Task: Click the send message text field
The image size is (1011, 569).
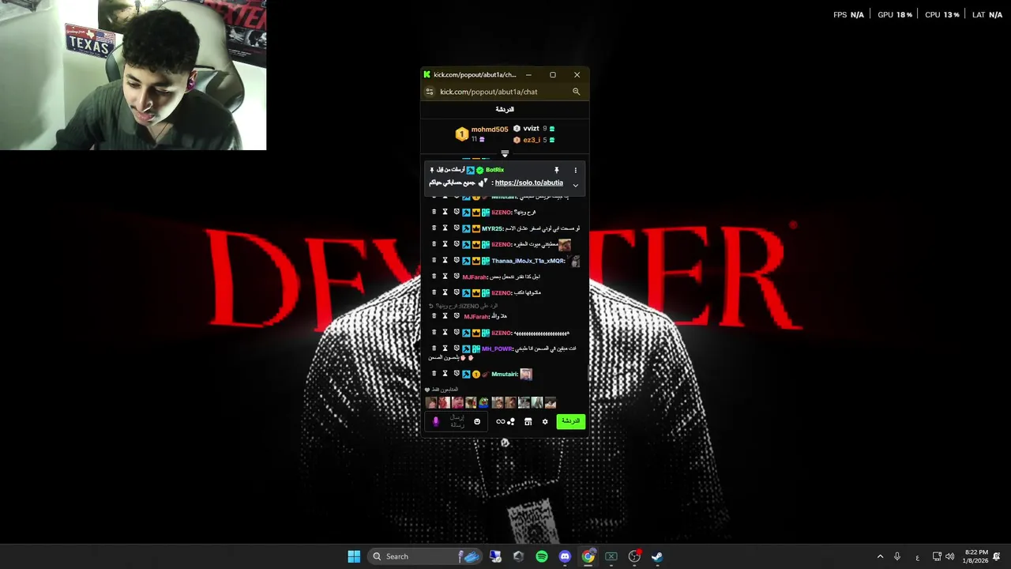Action: pyautogui.click(x=457, y=421)
